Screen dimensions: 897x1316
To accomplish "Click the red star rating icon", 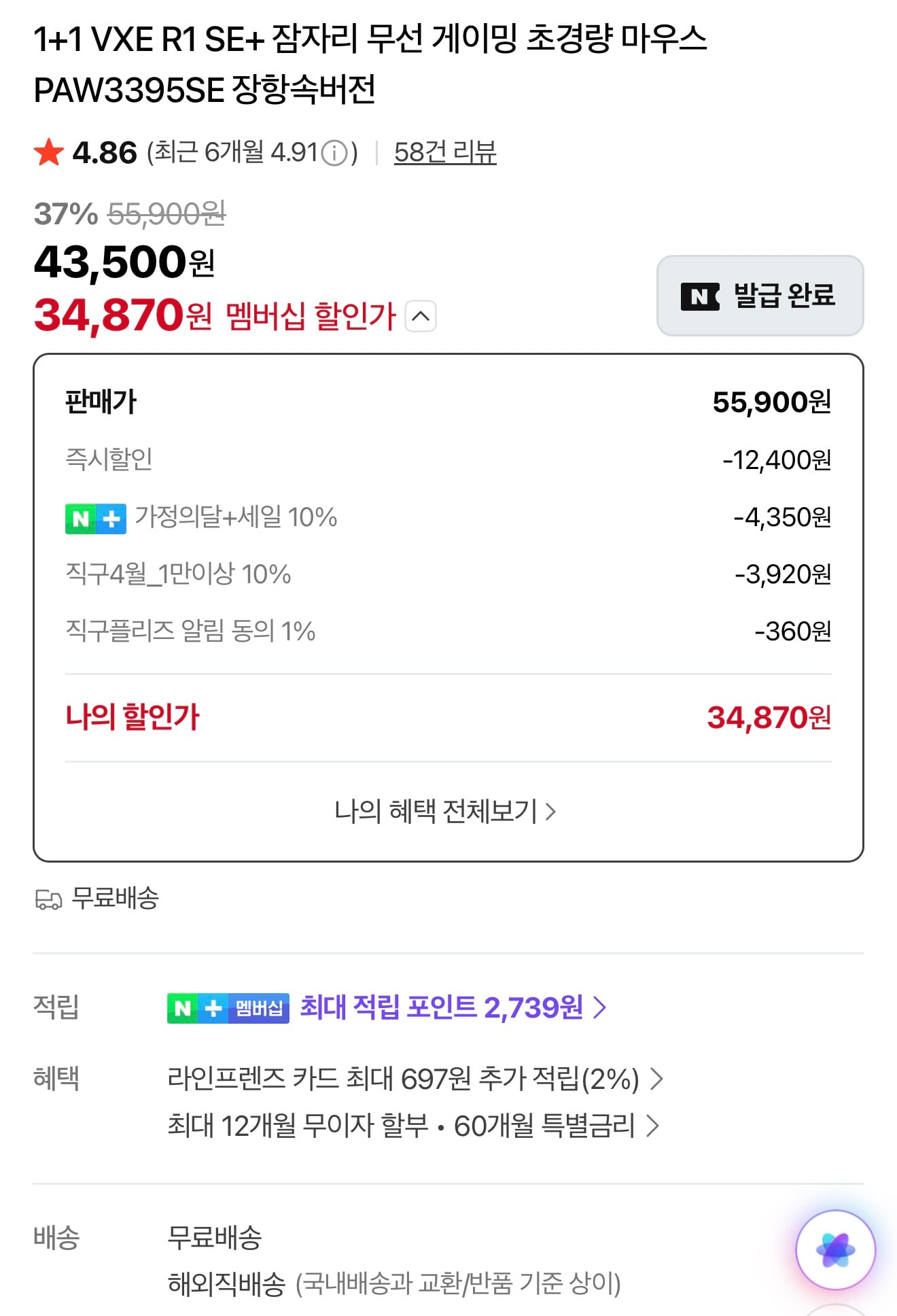I will pyautogui.click(x=49, y=152).
